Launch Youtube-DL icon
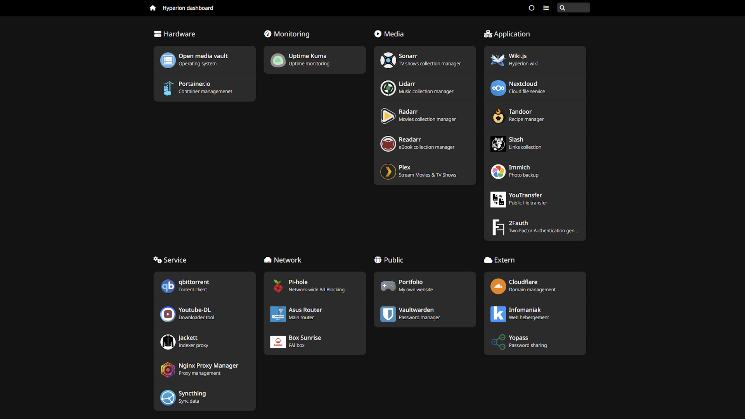 (x=168, y=314)
